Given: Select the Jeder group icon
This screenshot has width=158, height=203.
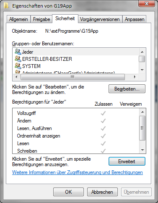Looking at the screenshot, I should pyautogui.click(x=18, y=52).
